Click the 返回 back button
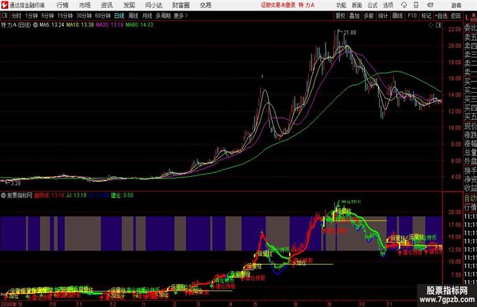477x307 pixels. coord(456,16)
